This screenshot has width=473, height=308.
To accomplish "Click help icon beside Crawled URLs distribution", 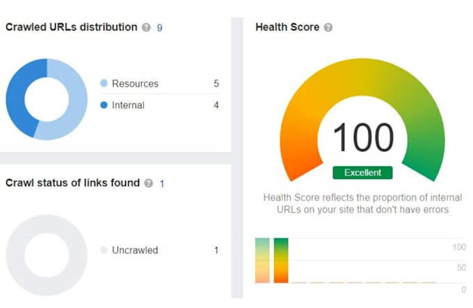I will (x=146, y=28).
